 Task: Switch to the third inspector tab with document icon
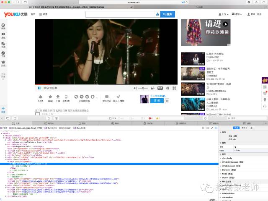82,123
